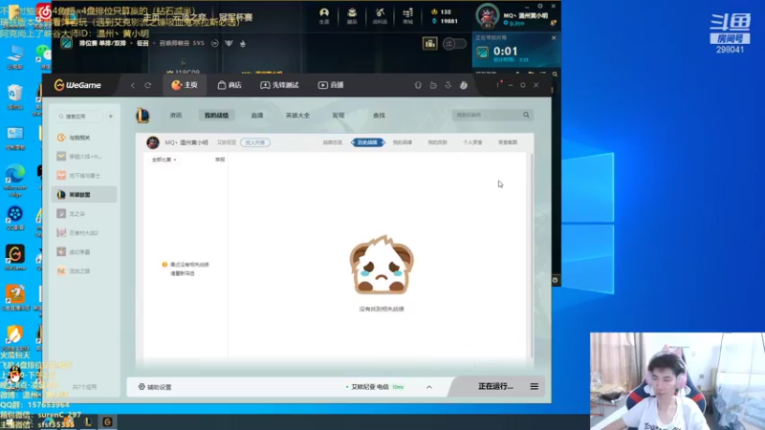765x430 pixels.
Task: Go back with WeGame's back arrow
Action: coord(133,85)
